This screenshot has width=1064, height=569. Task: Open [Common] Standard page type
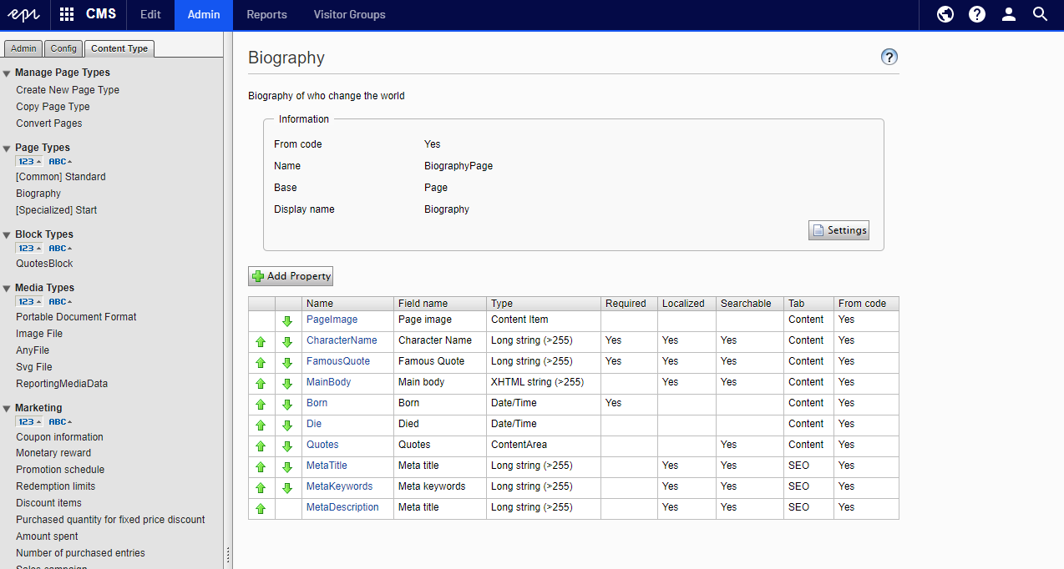[61, 177]
